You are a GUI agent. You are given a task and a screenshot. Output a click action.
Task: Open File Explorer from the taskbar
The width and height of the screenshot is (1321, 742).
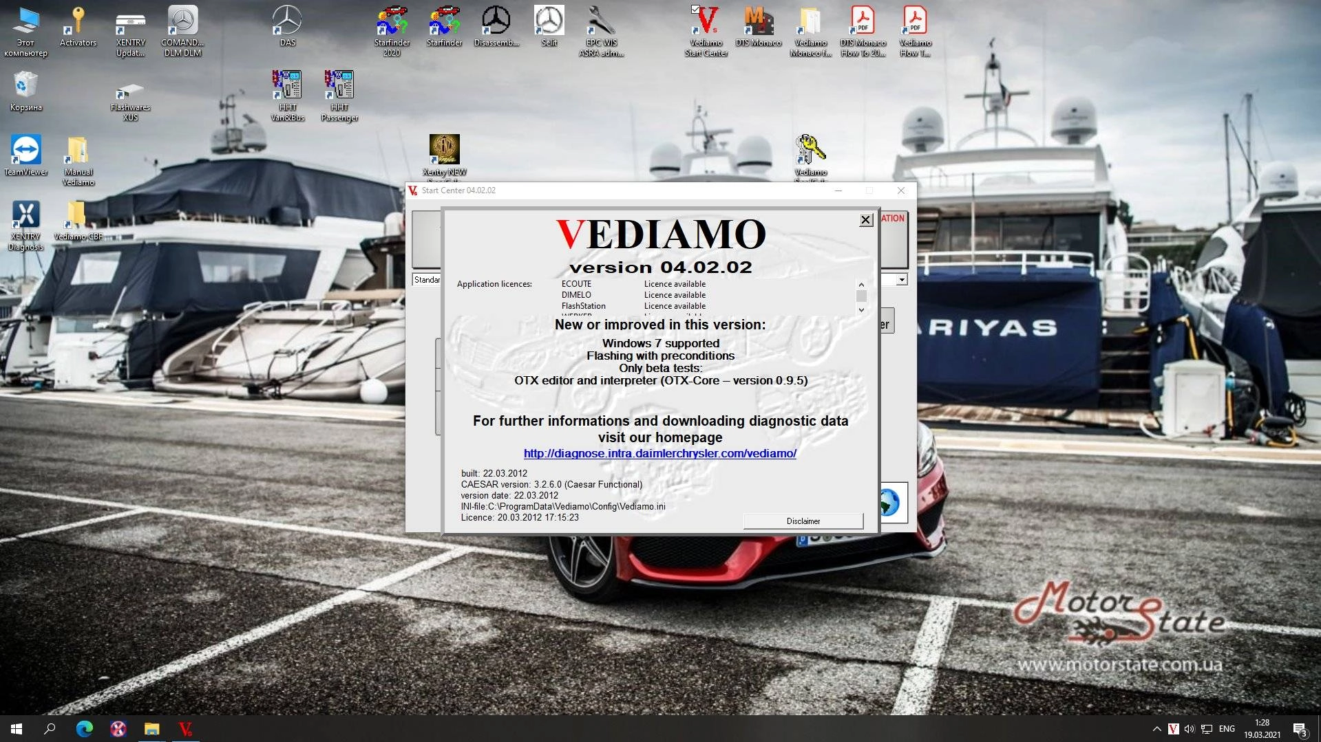coord(151,729)
